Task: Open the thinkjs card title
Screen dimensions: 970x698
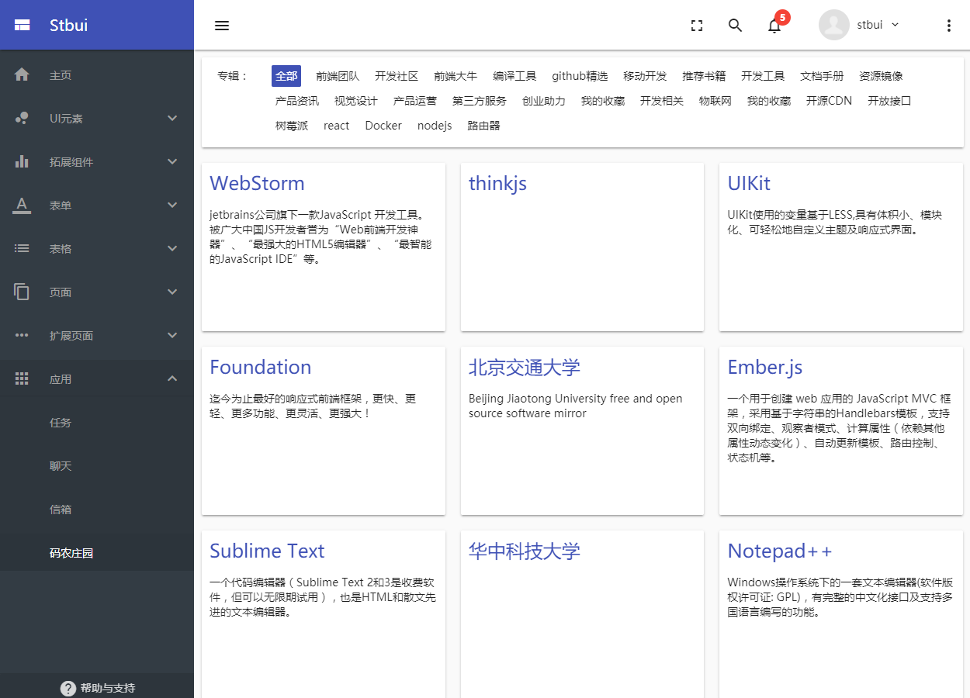Action: [497, 184]
